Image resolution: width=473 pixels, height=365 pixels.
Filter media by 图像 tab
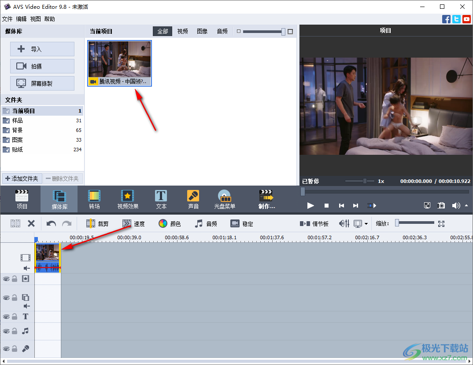[x=202, y=31]
